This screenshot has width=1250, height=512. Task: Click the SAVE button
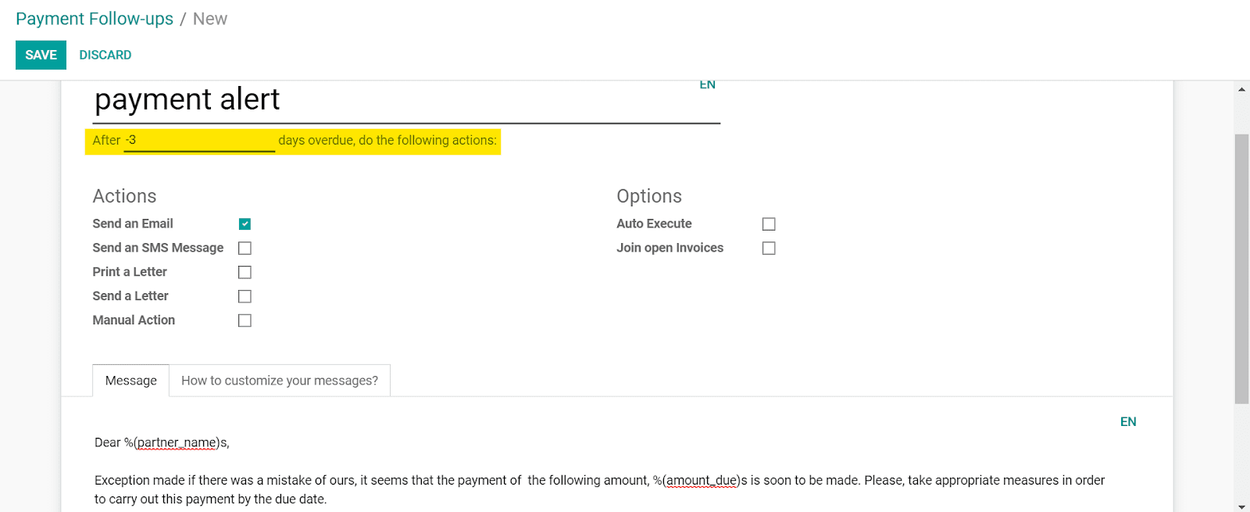pos(41,55)
